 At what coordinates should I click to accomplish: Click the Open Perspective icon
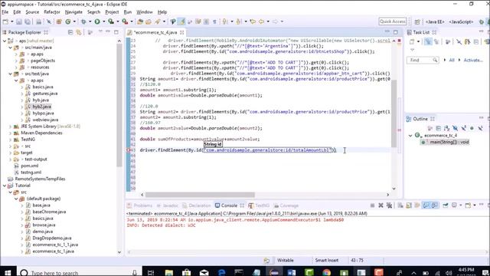pos(416,21)
